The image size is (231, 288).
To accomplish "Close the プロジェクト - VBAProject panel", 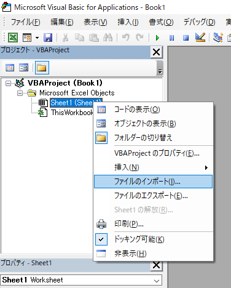I will pyautogui.click(x=157, y=52).
